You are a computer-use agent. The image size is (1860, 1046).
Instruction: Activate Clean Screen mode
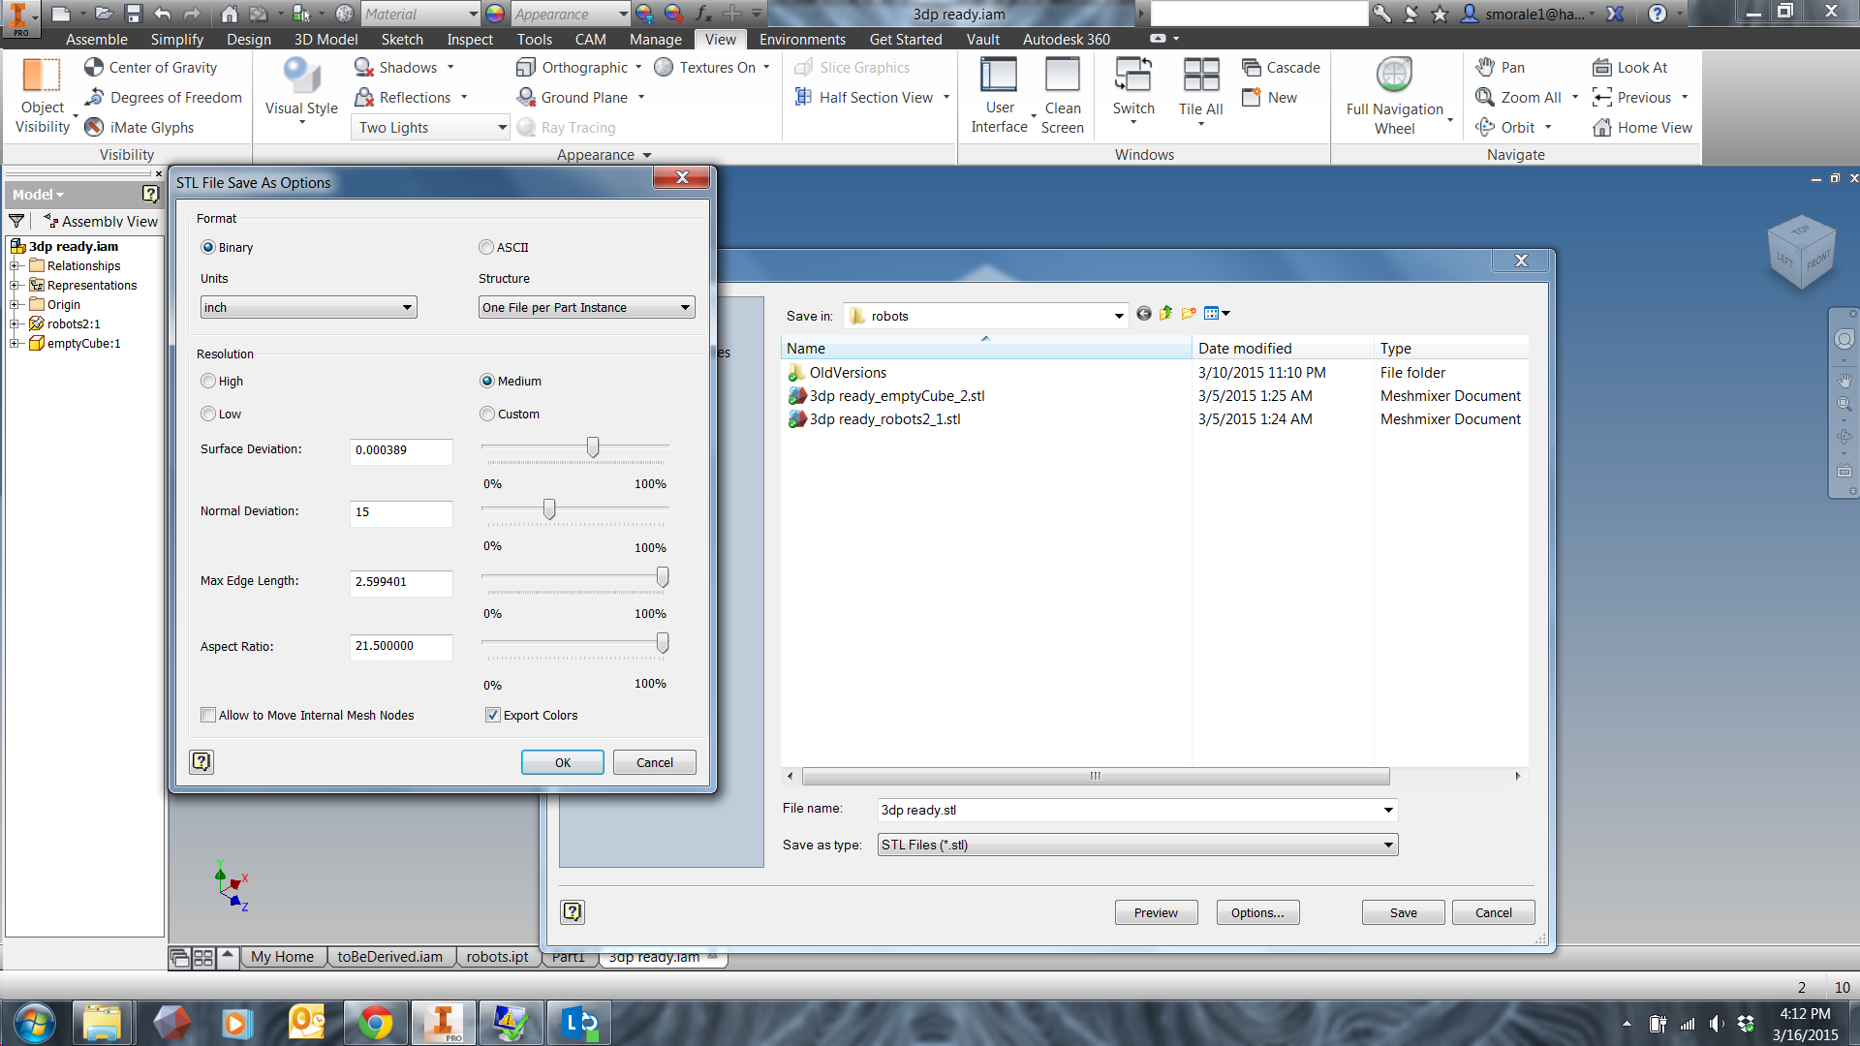click(1062, 94)
